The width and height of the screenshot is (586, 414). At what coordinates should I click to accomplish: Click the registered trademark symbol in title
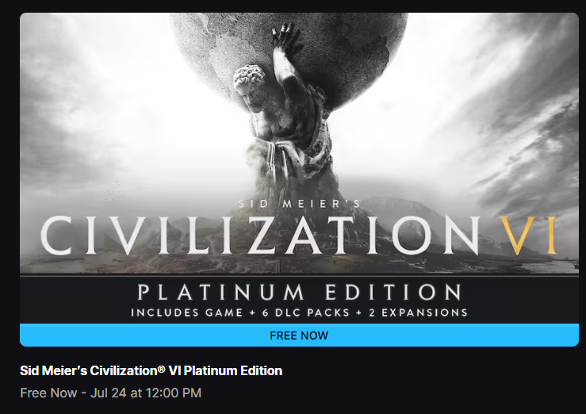161,369
